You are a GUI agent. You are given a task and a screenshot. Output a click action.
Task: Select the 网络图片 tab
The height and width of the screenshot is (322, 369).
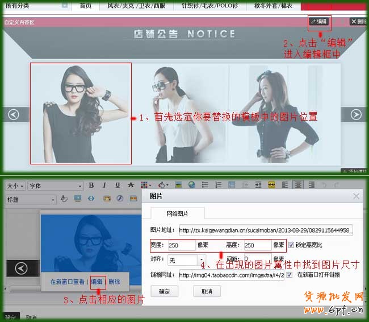click(x=178, y=213)
